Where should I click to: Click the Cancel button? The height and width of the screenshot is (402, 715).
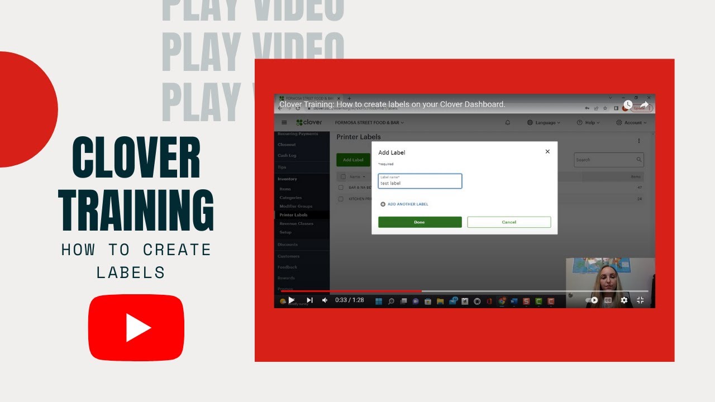(x=509, y=222)
